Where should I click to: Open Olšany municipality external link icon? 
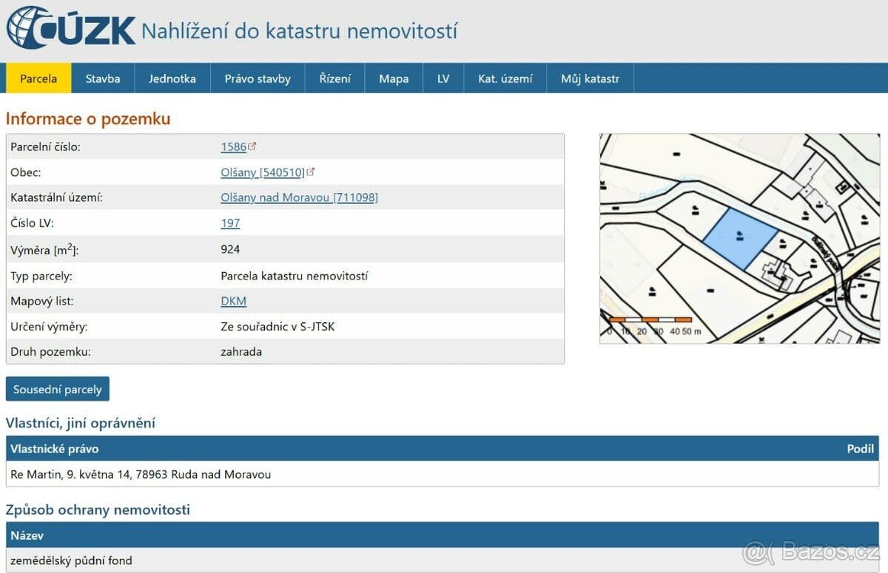tap(311, 172)
